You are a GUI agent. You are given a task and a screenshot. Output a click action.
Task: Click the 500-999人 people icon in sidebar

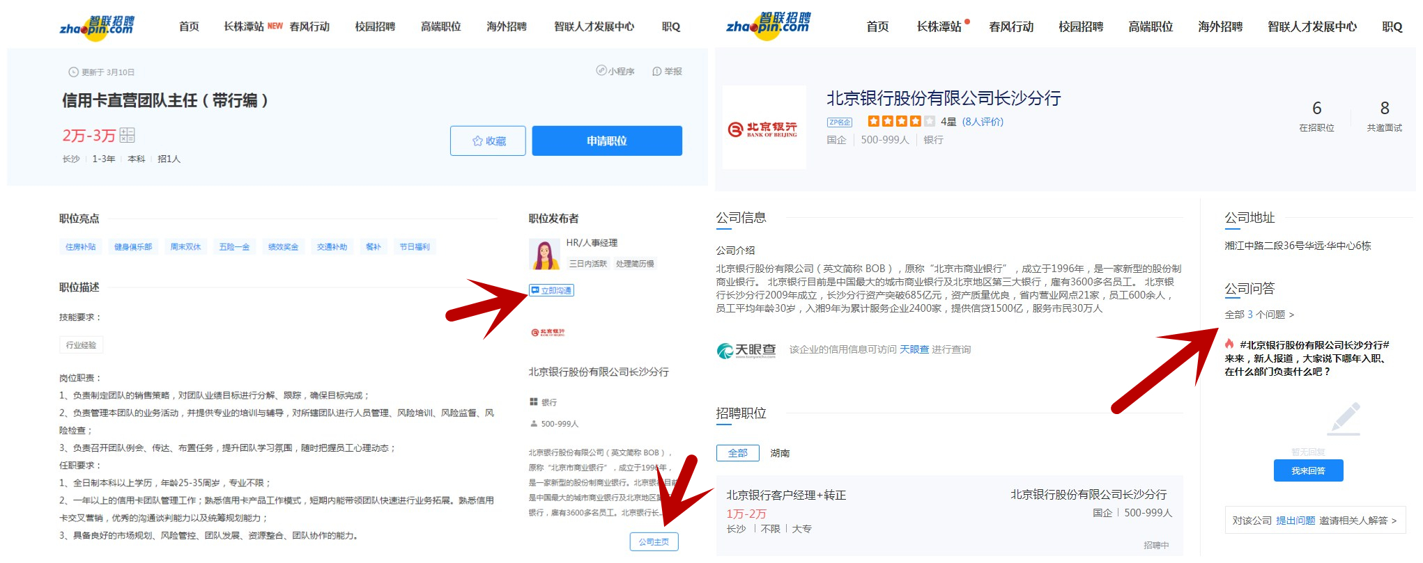(534, 423)
